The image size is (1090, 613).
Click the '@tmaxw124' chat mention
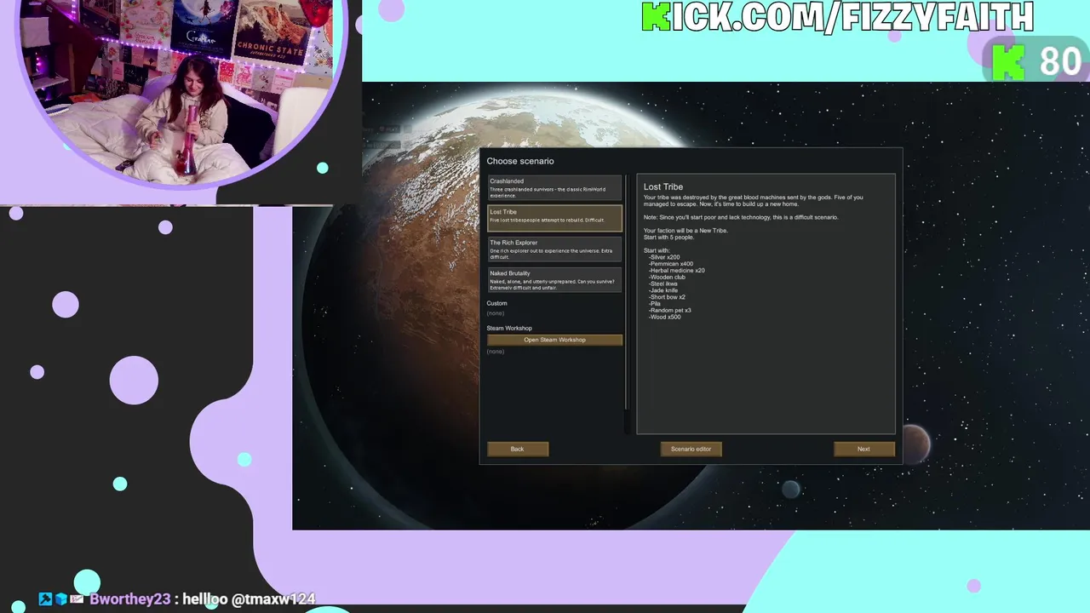(x=274, y=599)
